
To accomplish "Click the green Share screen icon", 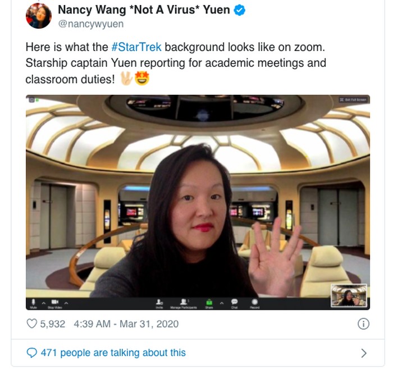I will 209,302.
